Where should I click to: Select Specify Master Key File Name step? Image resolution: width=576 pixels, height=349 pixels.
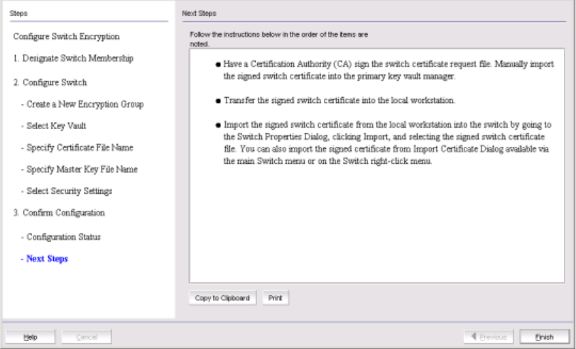tap(79, 170)
